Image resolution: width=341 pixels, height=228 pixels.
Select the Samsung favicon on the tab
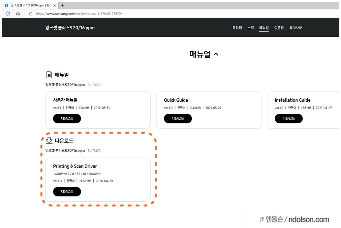(x=6, y=5)
